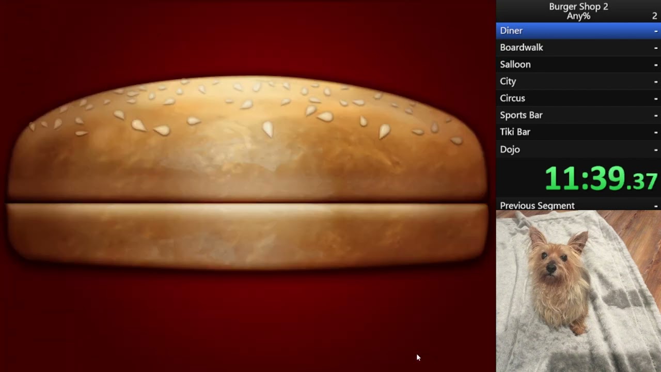Select the Boardwalk split row
Screen dimensions: 661x372
pos(578,48)
